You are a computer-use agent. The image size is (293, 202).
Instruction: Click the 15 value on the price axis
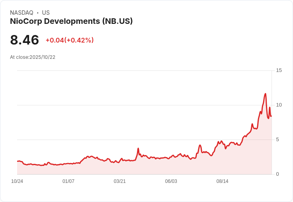pyautogui.click(x=279, y=70)
